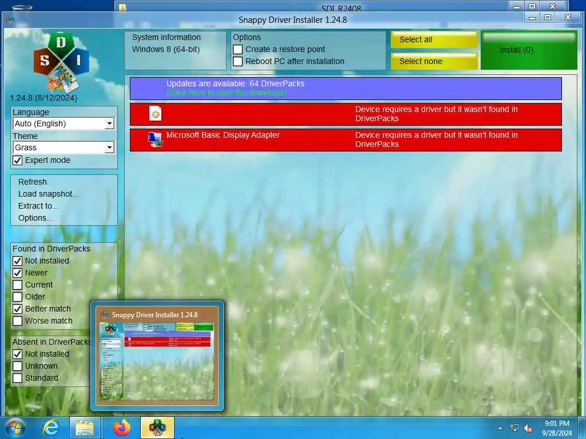This screenshot has width=586, height=439.
Task: Click the Windows 8 (64-bit) text
Action: (x=166, y=49)
